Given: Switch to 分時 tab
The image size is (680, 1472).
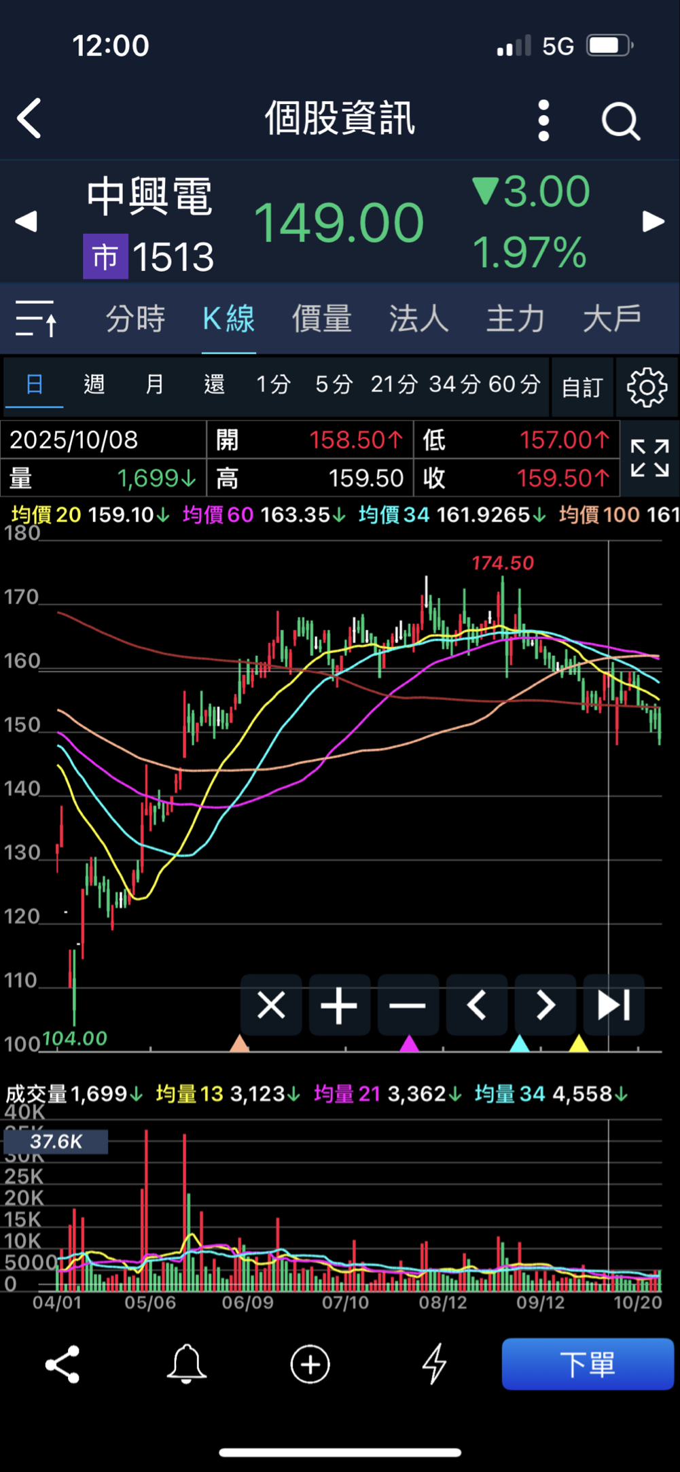Looking at the screenshot, I should tap(135, 318).
